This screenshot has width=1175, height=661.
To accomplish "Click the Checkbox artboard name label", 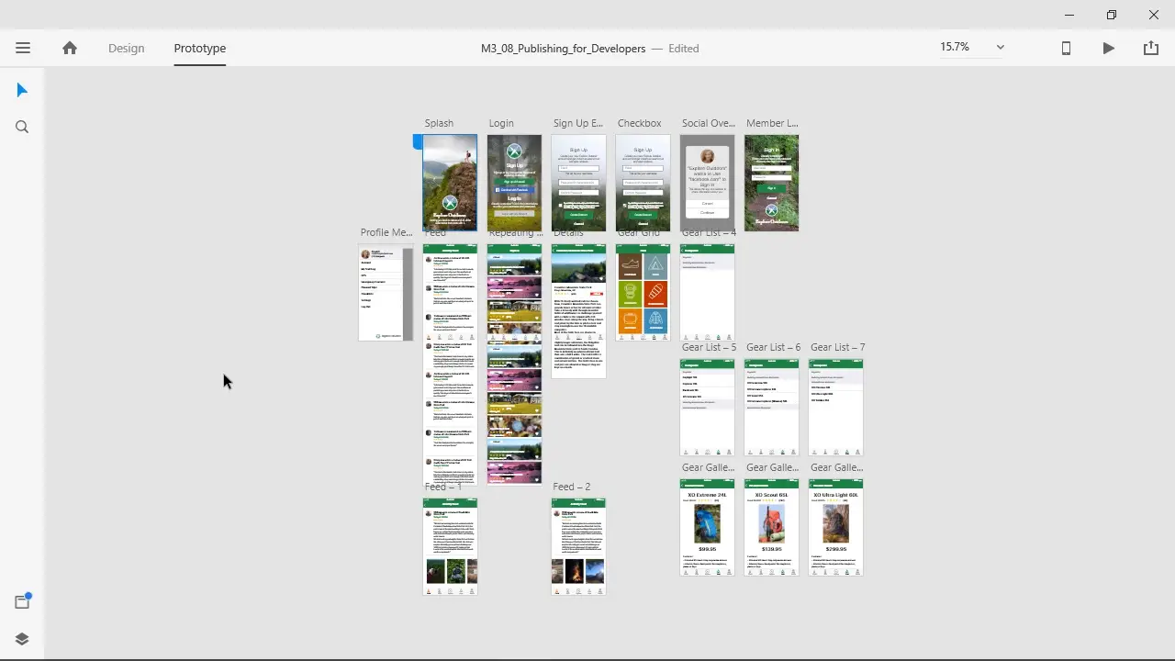I will (639, 123).
